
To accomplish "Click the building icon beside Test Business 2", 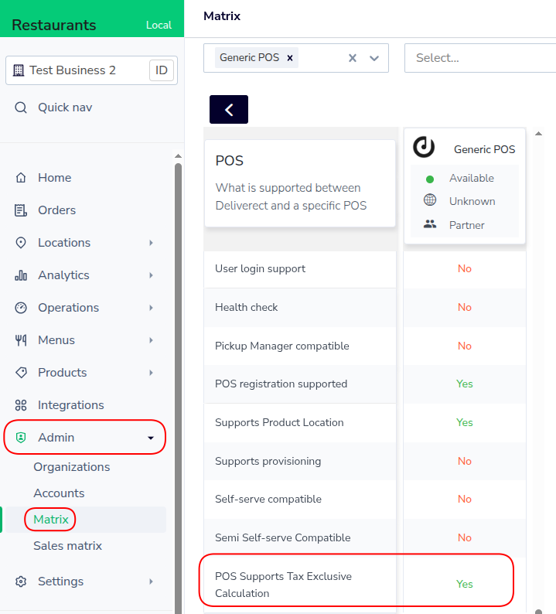I will tap(19, 70).
